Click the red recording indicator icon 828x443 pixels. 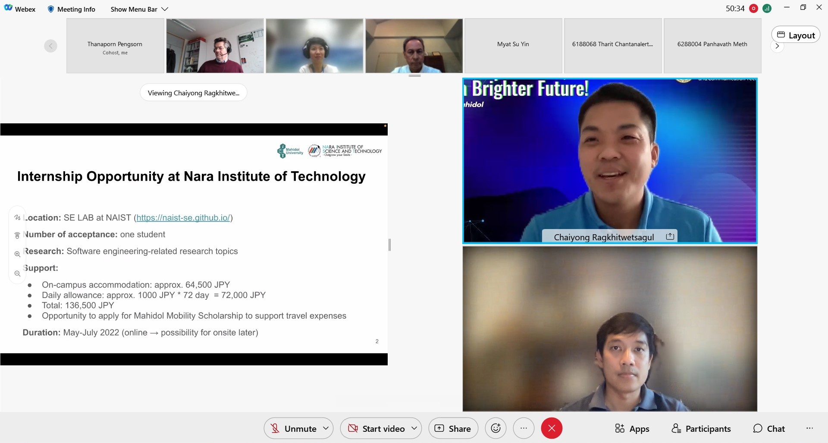click(753, 9)
